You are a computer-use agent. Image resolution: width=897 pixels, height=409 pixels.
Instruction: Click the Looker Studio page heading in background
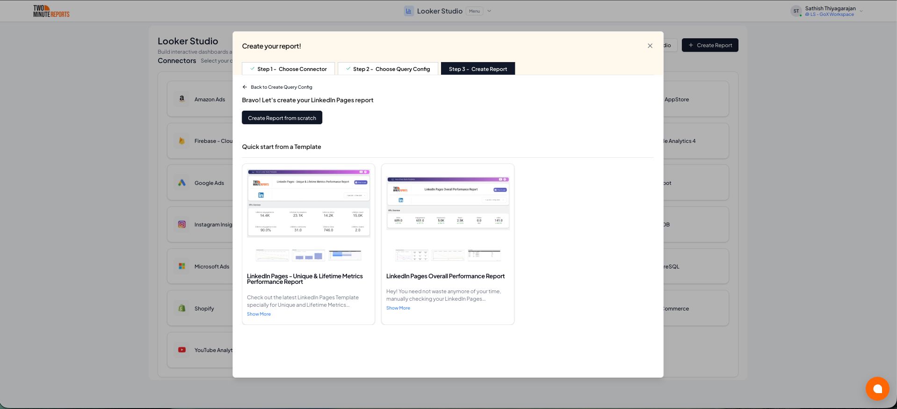[188, 41]
